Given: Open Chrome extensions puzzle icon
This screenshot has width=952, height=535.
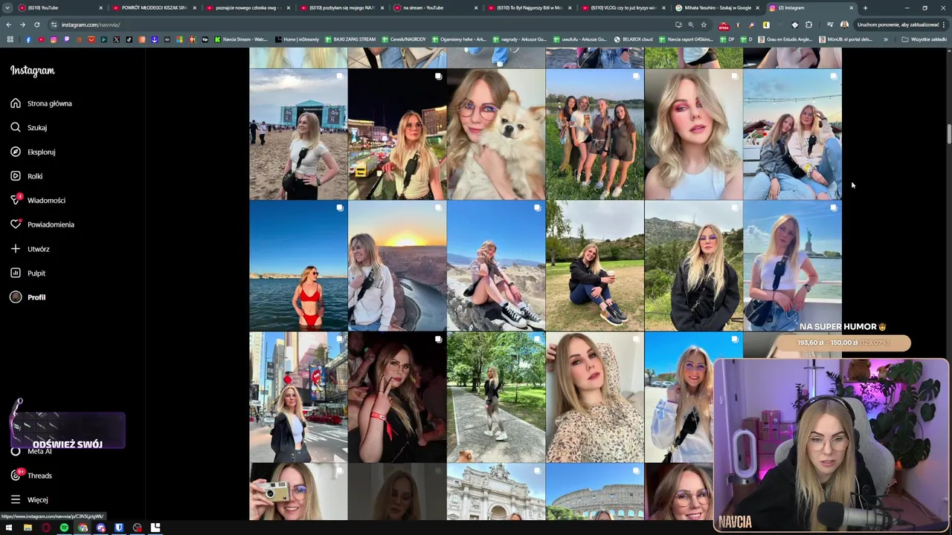Looking at the screenshot, I should [x=809, y=25].
